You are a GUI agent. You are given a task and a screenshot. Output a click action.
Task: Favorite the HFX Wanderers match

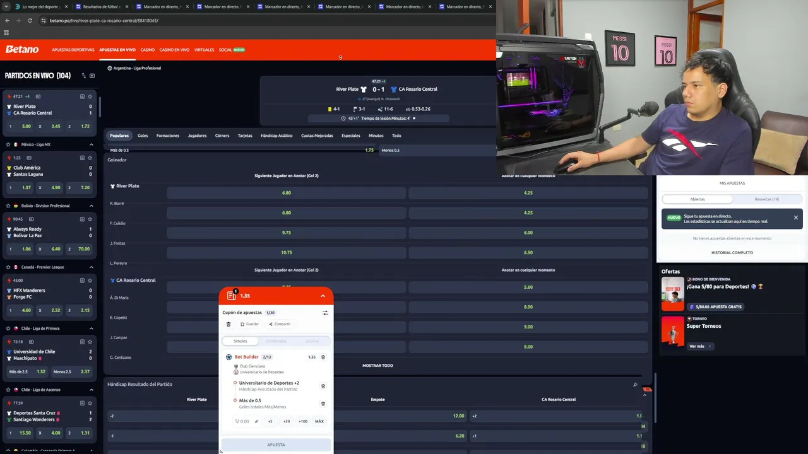click(90, 280)
